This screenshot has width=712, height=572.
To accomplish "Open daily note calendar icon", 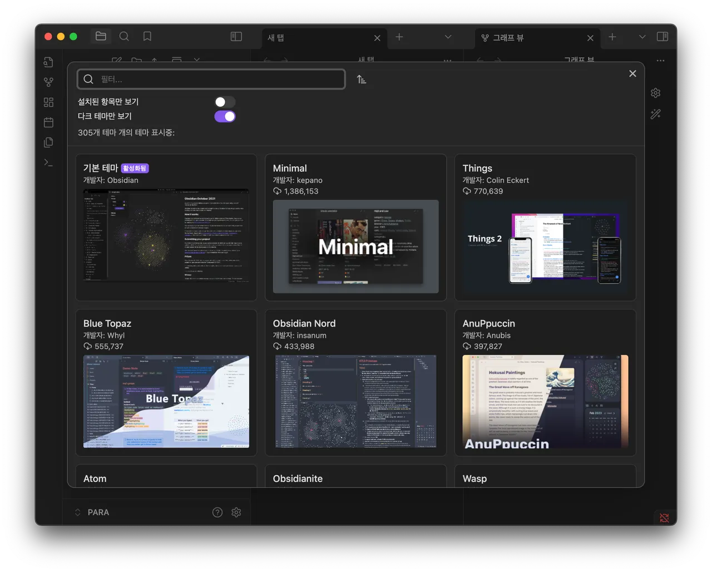I will point(49,122).
